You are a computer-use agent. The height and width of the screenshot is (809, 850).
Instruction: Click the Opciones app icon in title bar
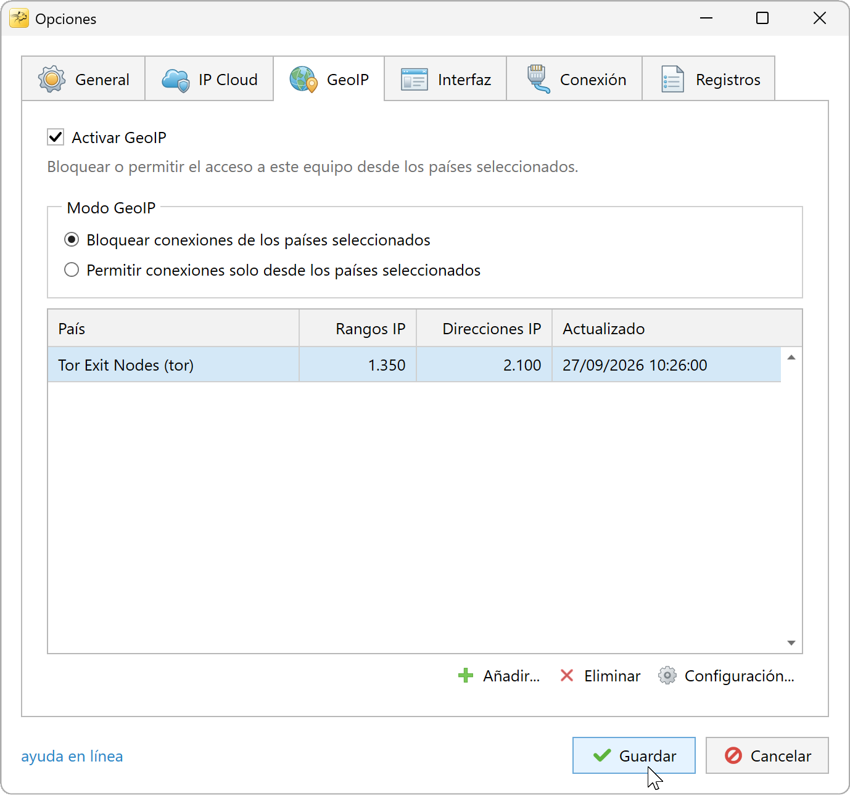tap(19, 18)
